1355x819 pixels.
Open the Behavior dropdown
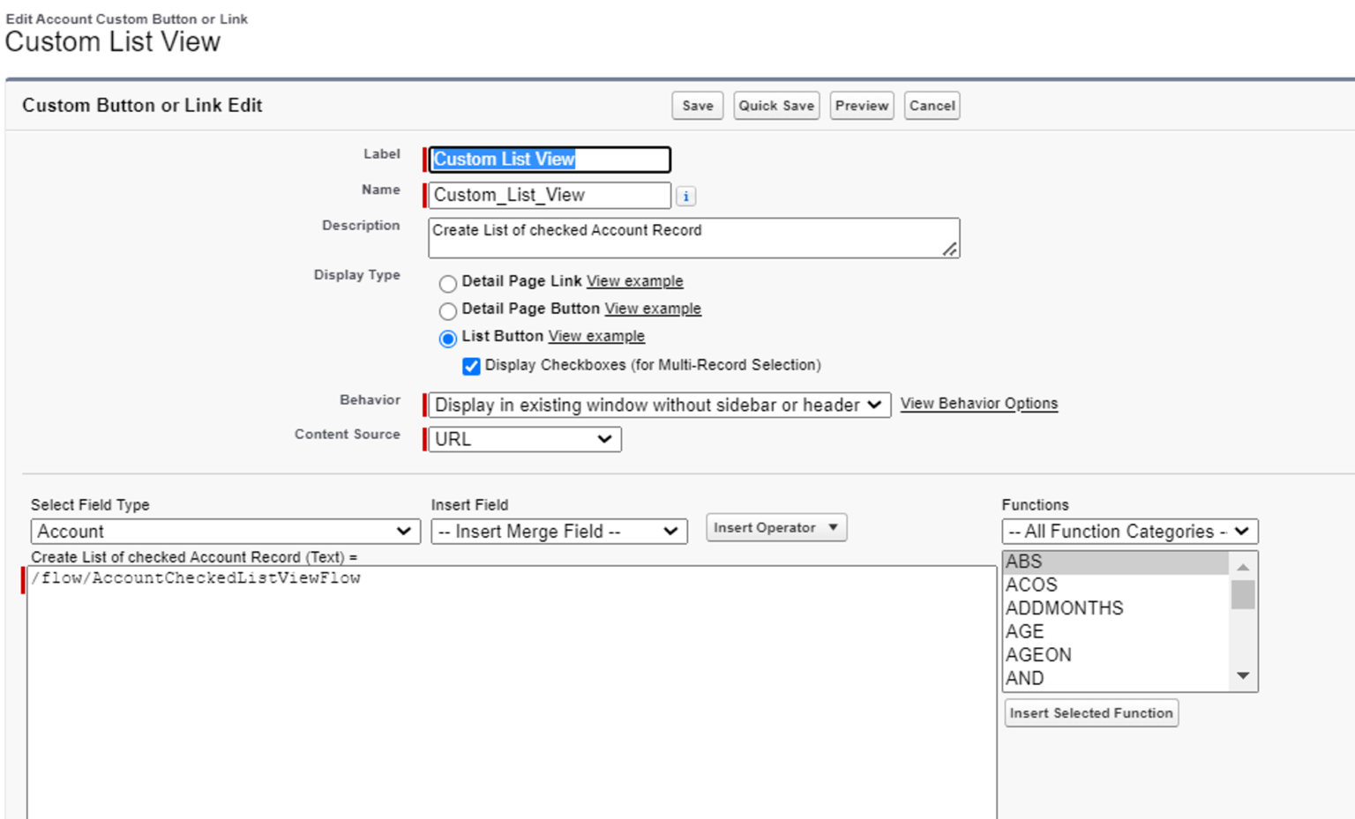pos(659,405)
